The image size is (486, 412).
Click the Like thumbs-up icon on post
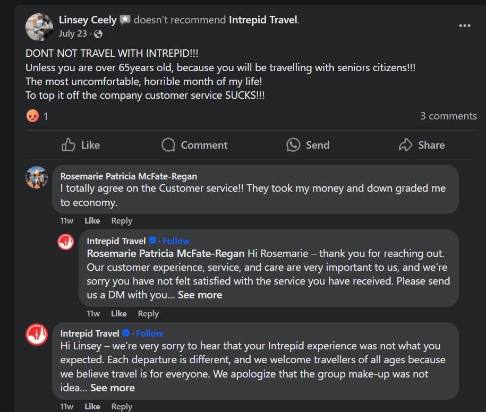(69, 145)
